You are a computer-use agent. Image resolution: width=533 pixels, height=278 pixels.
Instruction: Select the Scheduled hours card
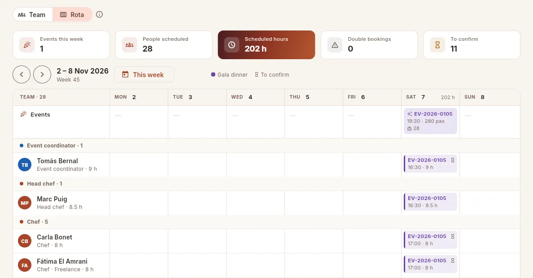(x=266, y=45)
